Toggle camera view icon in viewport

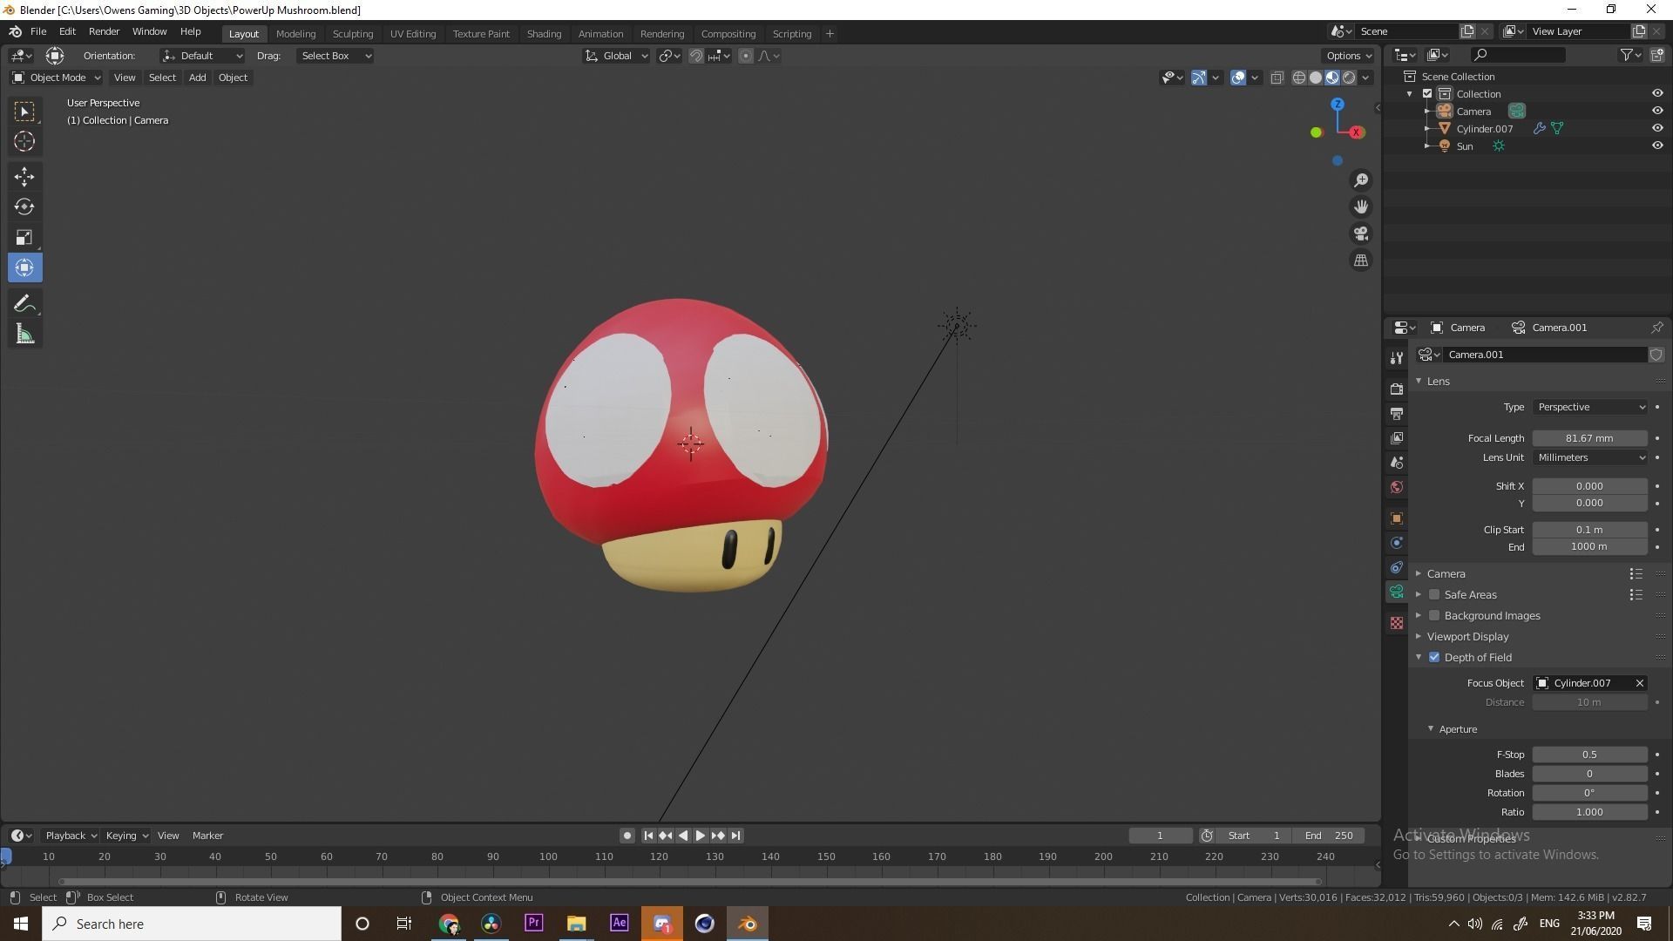click(1360, 234)
